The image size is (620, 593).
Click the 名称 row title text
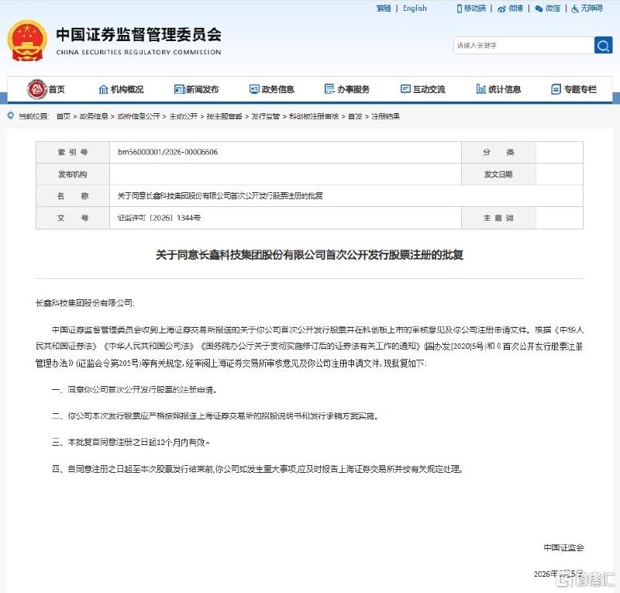[220, 196]
